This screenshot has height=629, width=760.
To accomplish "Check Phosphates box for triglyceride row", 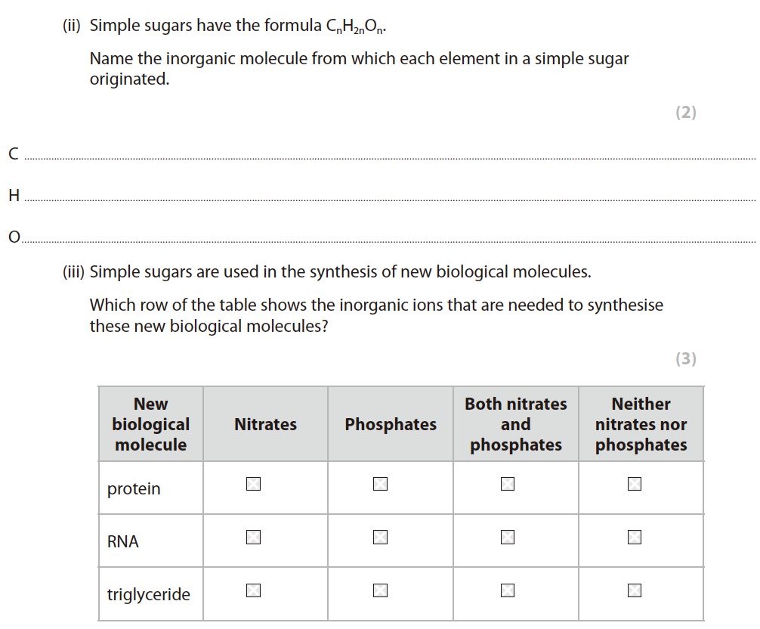I will (x=380, y=590).
